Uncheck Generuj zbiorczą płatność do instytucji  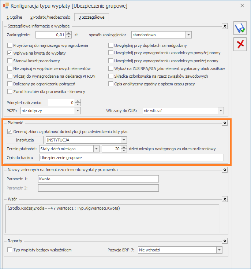10,132
